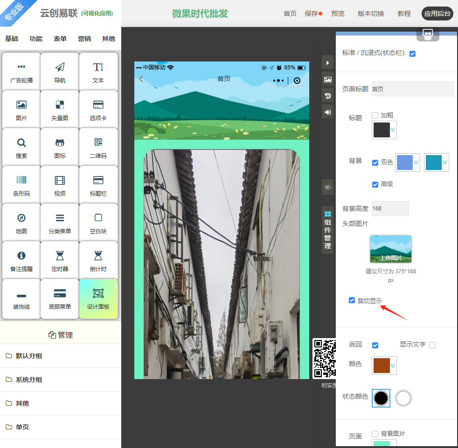The width and height of the screenshot is (458, 448).
Task: Click the 应用后台 button
Action: pyautogui.click(x=437, y=14)
